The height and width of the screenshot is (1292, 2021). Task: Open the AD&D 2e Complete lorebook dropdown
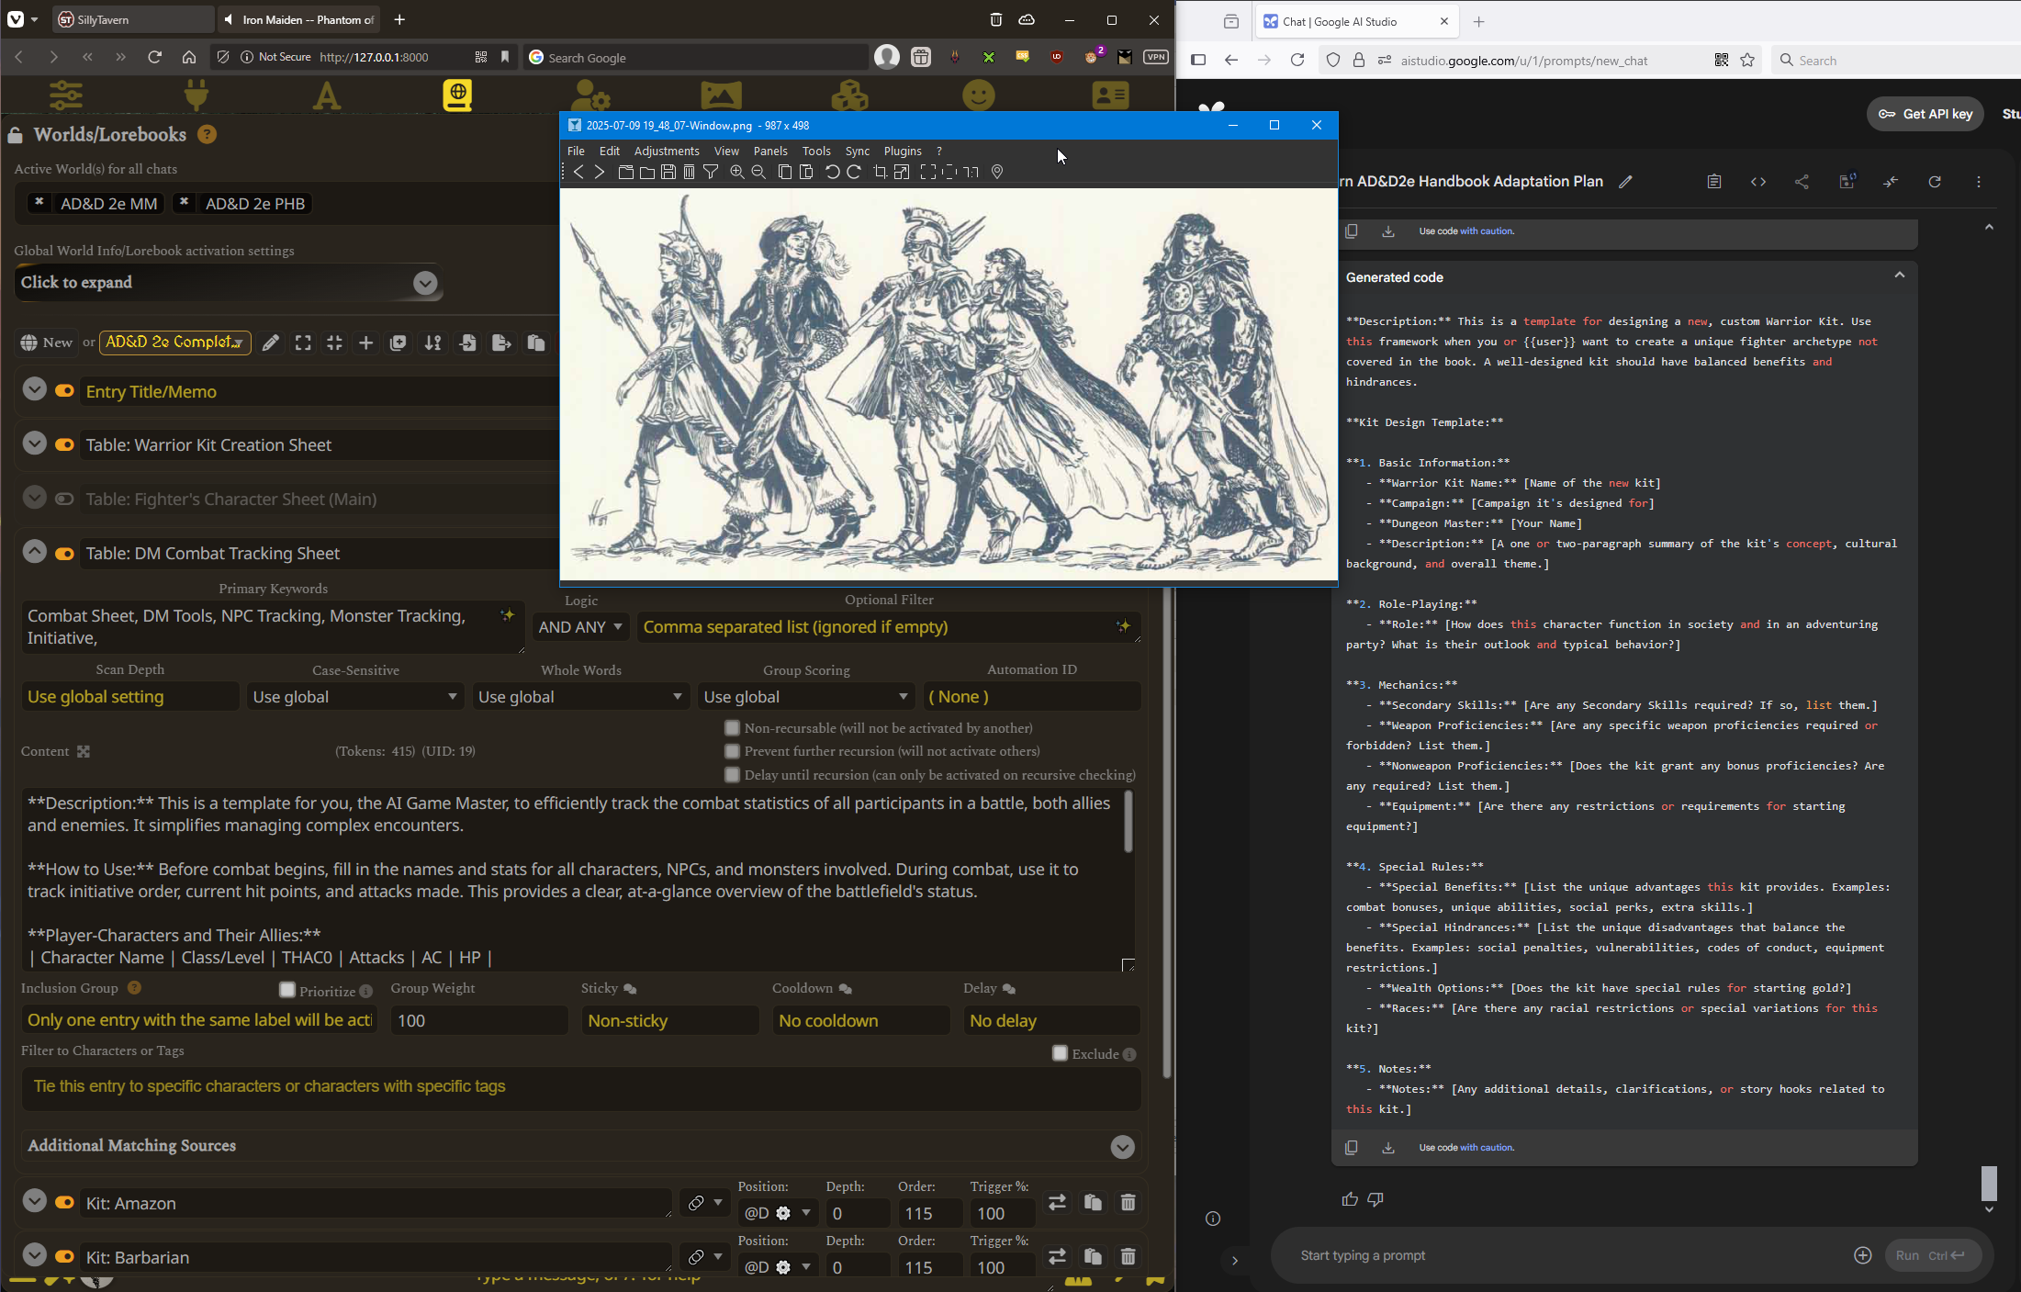[x=174, y=343]
